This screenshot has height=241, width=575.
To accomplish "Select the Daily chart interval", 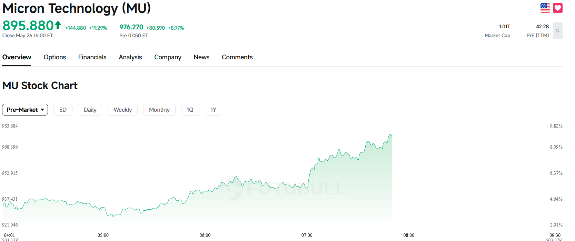I will [90, 110].
